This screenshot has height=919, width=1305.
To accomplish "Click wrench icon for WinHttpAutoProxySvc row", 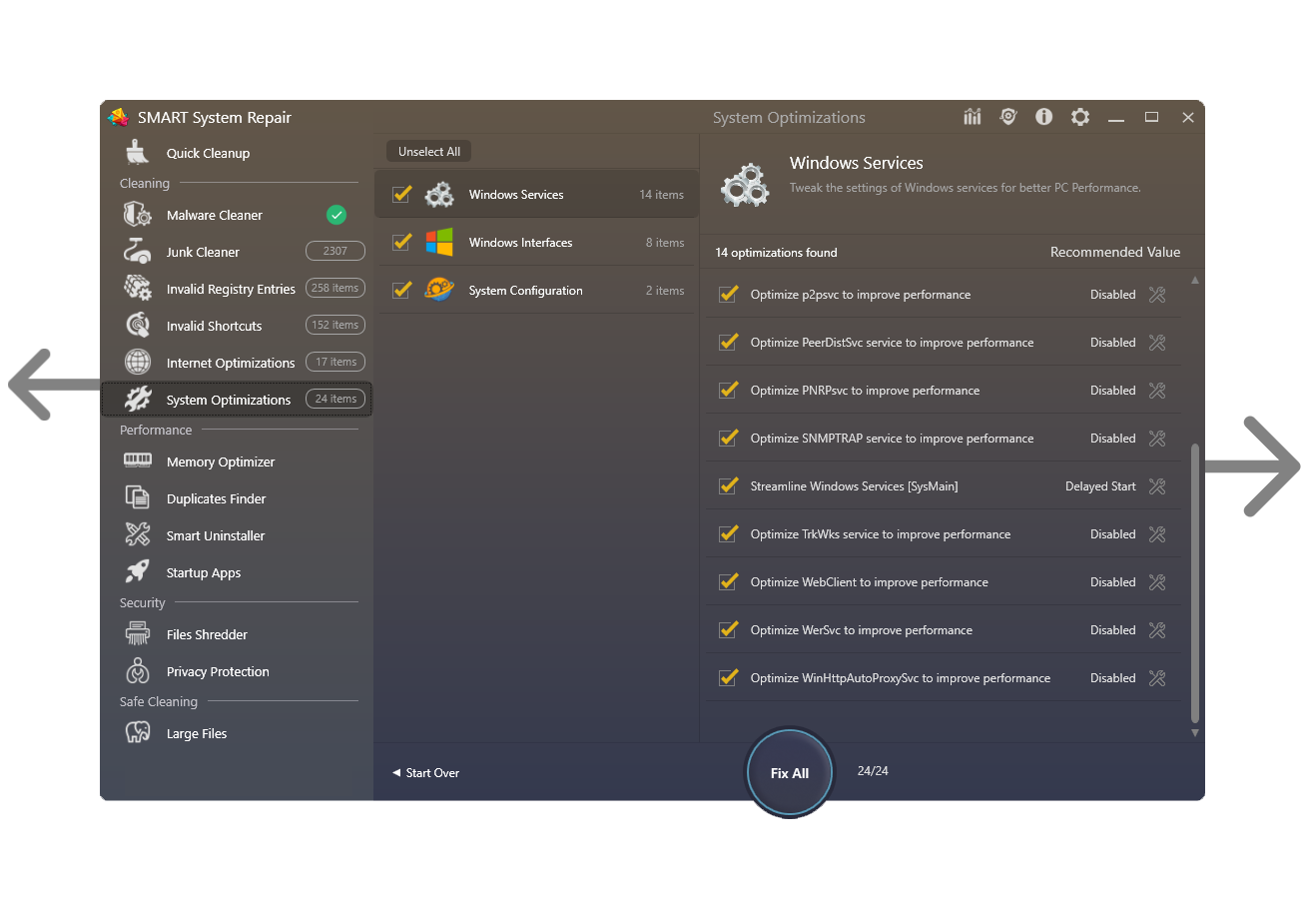I will (1157, 678).
